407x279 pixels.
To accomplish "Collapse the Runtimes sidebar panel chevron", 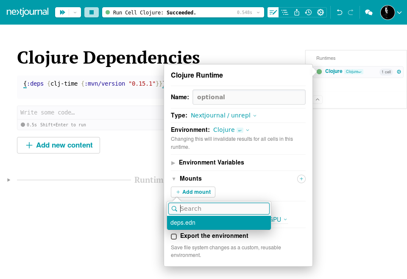I will tap(318, 100).
